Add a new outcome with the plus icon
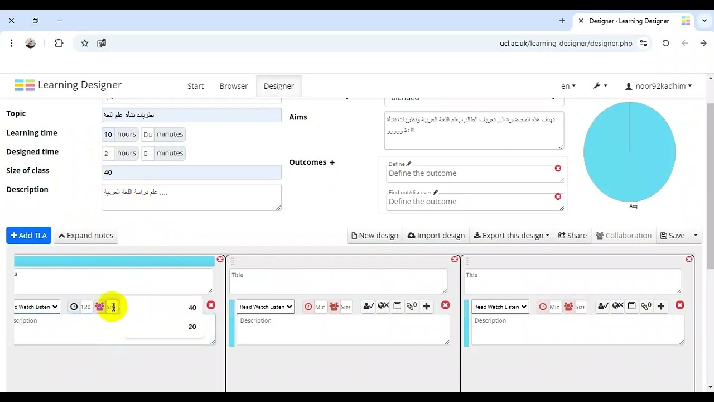 coord(332,162)
